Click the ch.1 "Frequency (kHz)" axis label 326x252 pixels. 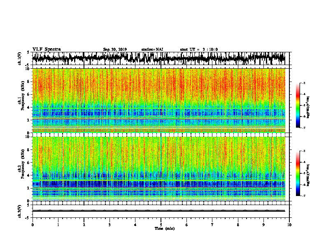point(23,96)
